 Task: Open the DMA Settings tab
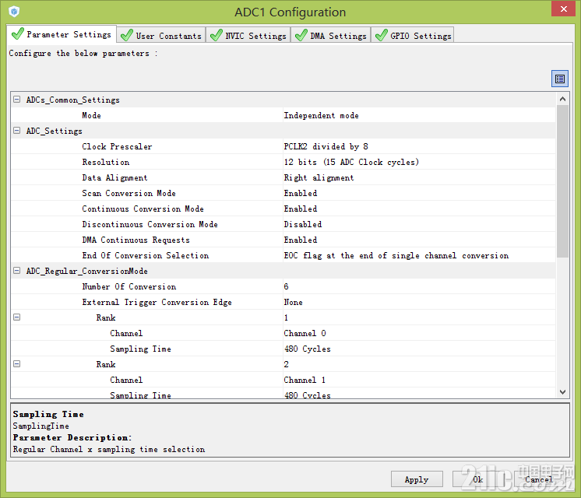[330, 36]
